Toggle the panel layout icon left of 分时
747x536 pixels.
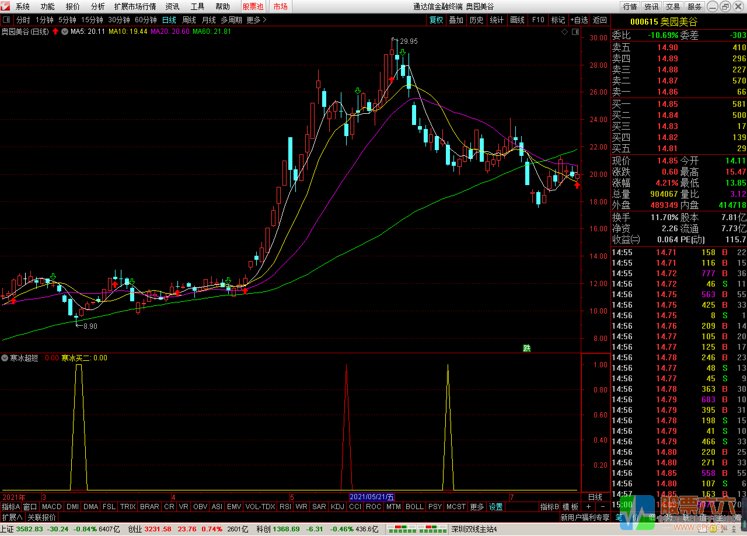coord(8,20)
